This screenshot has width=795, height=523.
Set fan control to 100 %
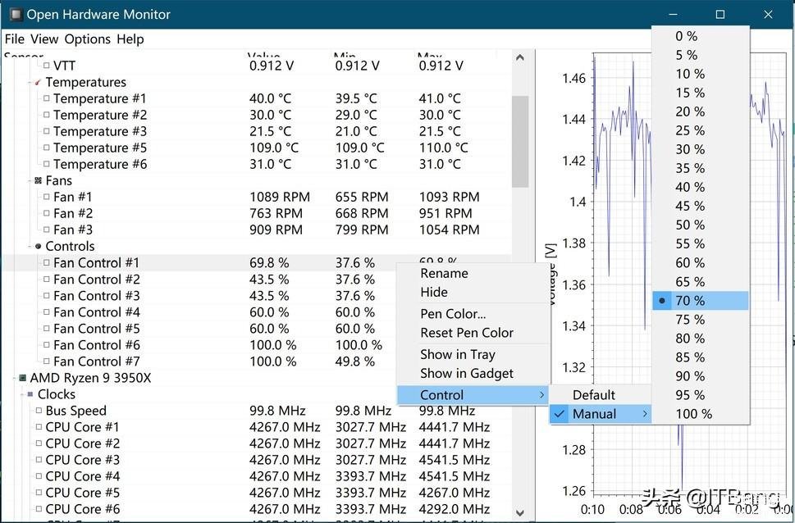click(x=701, y=413)
